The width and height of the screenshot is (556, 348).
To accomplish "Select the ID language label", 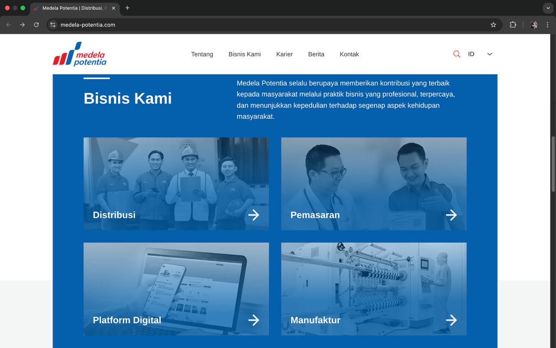I will click(x=471, y=54).
